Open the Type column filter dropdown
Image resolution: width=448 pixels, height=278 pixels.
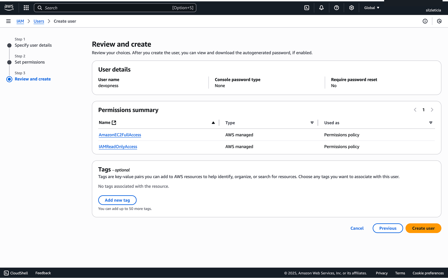(312, 123)
